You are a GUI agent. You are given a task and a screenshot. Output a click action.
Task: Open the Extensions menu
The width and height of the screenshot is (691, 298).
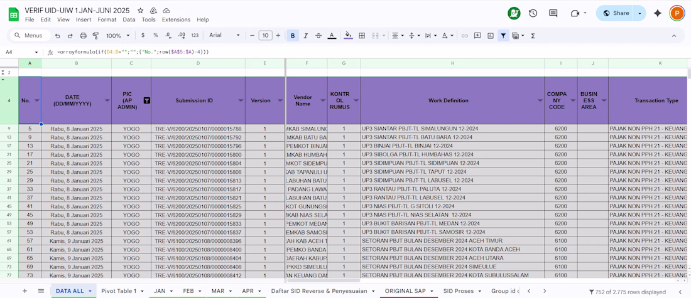pyautogui.click(x=176, y=19)
